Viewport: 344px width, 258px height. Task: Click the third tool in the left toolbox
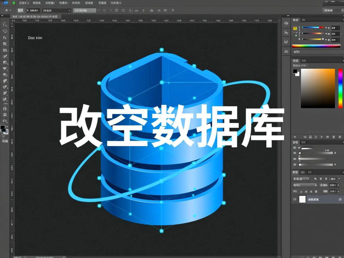pos(5,37)
